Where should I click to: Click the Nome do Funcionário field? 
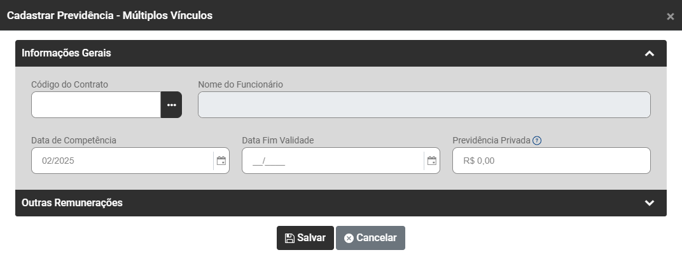click(424, 105)
